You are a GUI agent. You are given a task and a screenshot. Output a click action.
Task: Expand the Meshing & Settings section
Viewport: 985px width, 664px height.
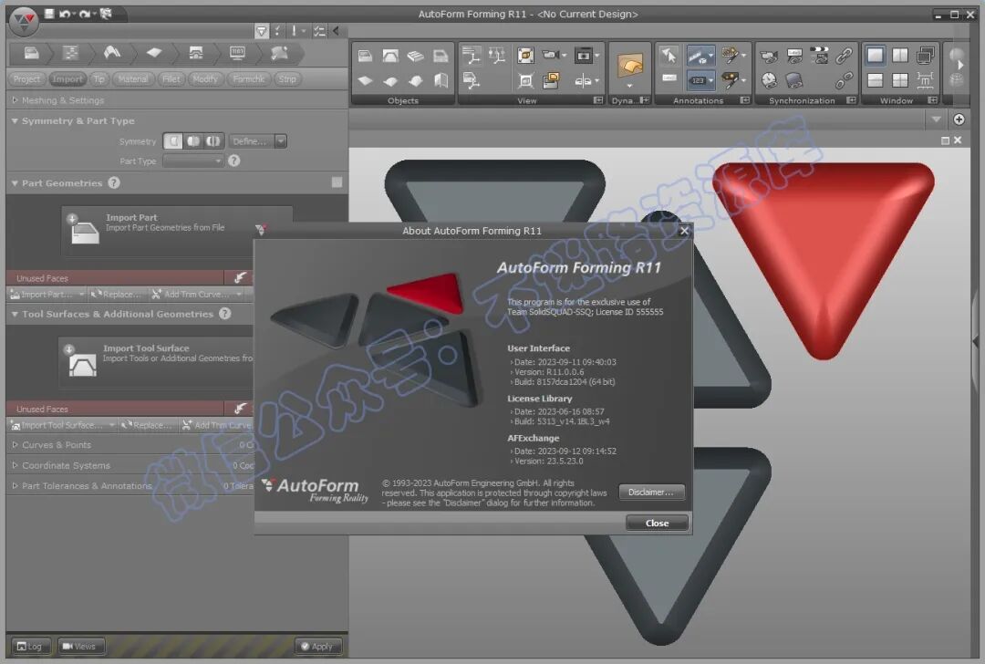(15, 100)
